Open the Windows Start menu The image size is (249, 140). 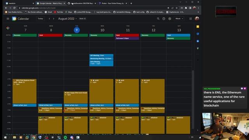(x=5, y=137)
